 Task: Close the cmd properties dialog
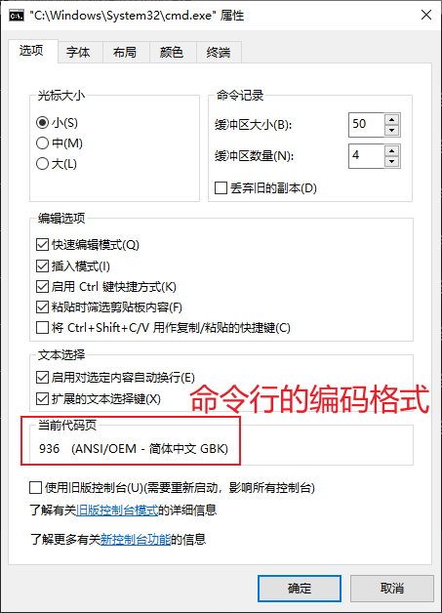(426, 16)
